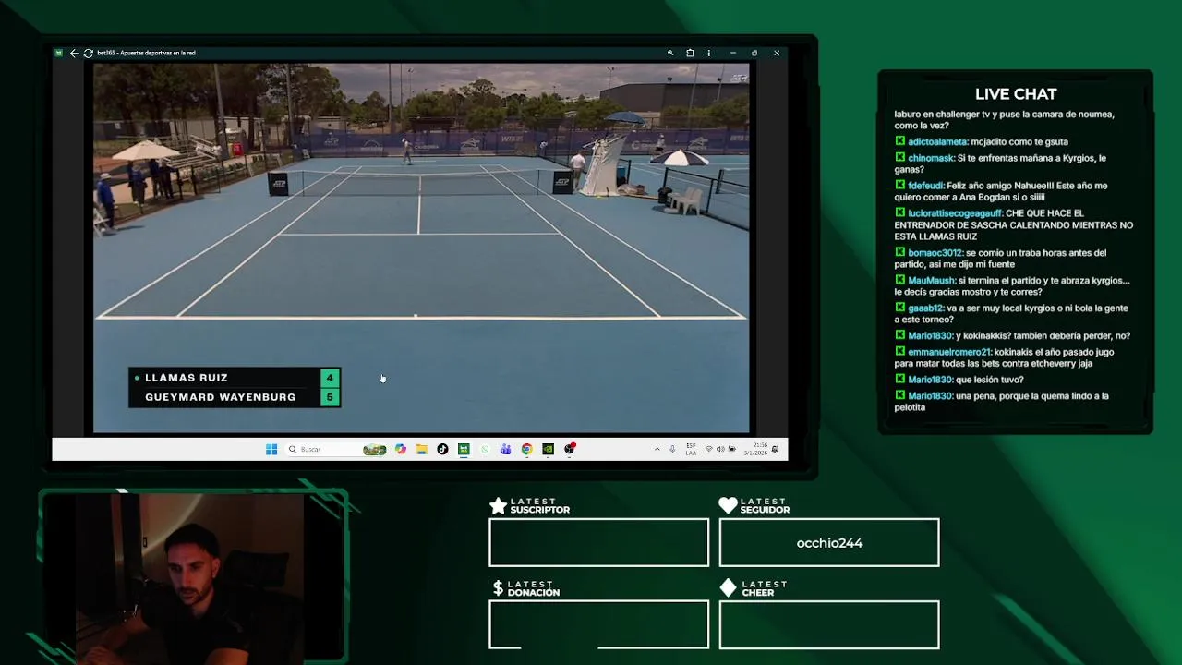Click the Kick badge beside adictoalameta
The width and height of the screenshot is (1182, 665).
click(899, 141)
